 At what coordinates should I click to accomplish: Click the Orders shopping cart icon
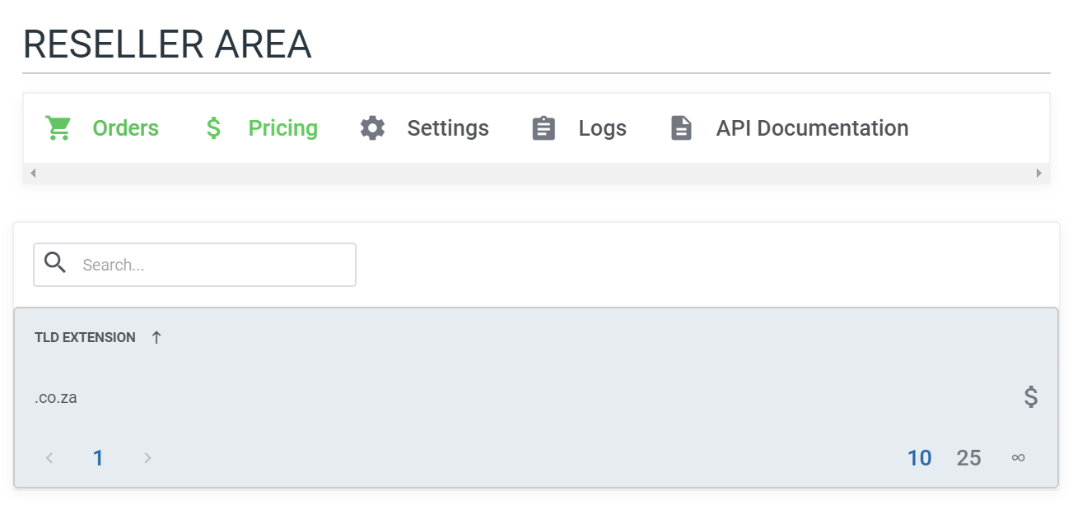tap(58, 128)
